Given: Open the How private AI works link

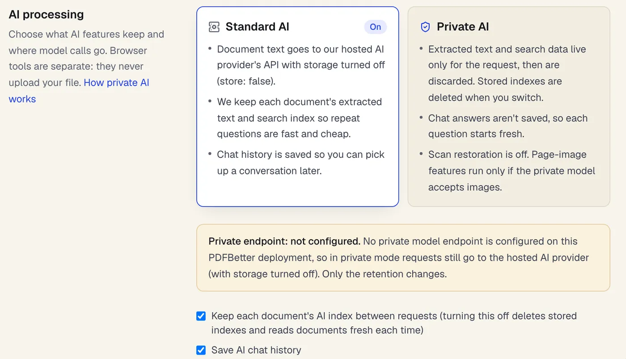Looking at the screenshot, I should point(79,91).
